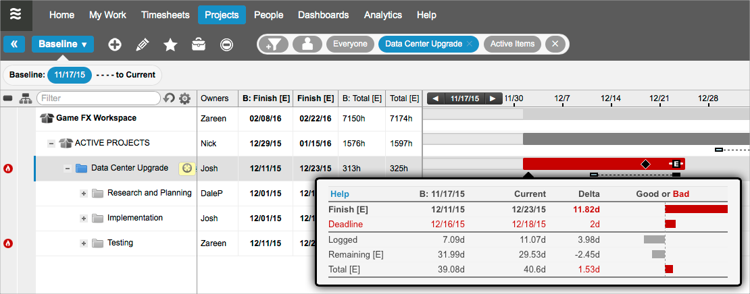Click the Help link in baseline popup
The width and height of the screenshot is (750, 294).
tap(340, 194)
